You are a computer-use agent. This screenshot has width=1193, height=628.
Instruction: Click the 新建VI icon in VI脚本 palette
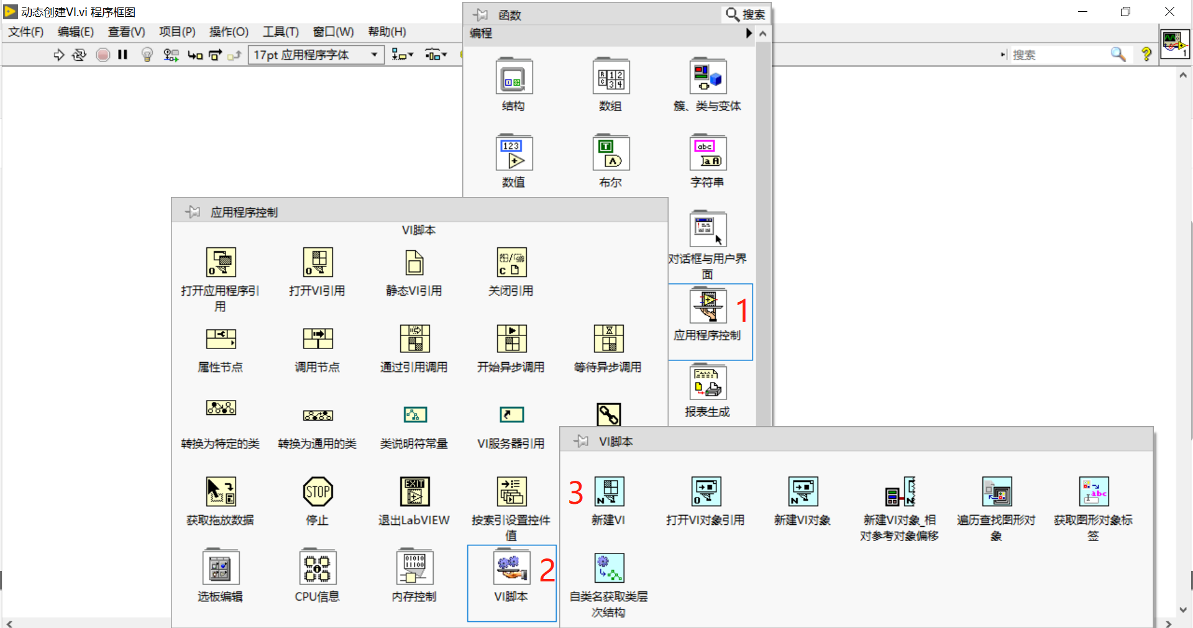(x=609, y=491)
